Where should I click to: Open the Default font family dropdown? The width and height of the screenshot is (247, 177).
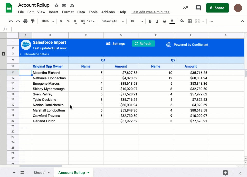[x=113, y=21]
